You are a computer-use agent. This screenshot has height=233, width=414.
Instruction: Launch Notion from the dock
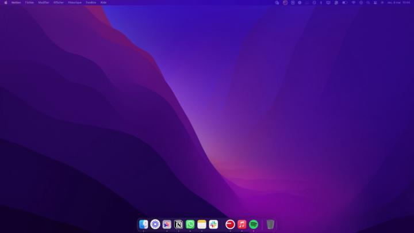tap(178, 224)
